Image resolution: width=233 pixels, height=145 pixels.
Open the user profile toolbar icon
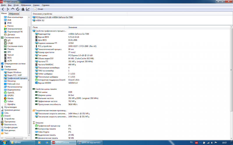click(23, 9)
